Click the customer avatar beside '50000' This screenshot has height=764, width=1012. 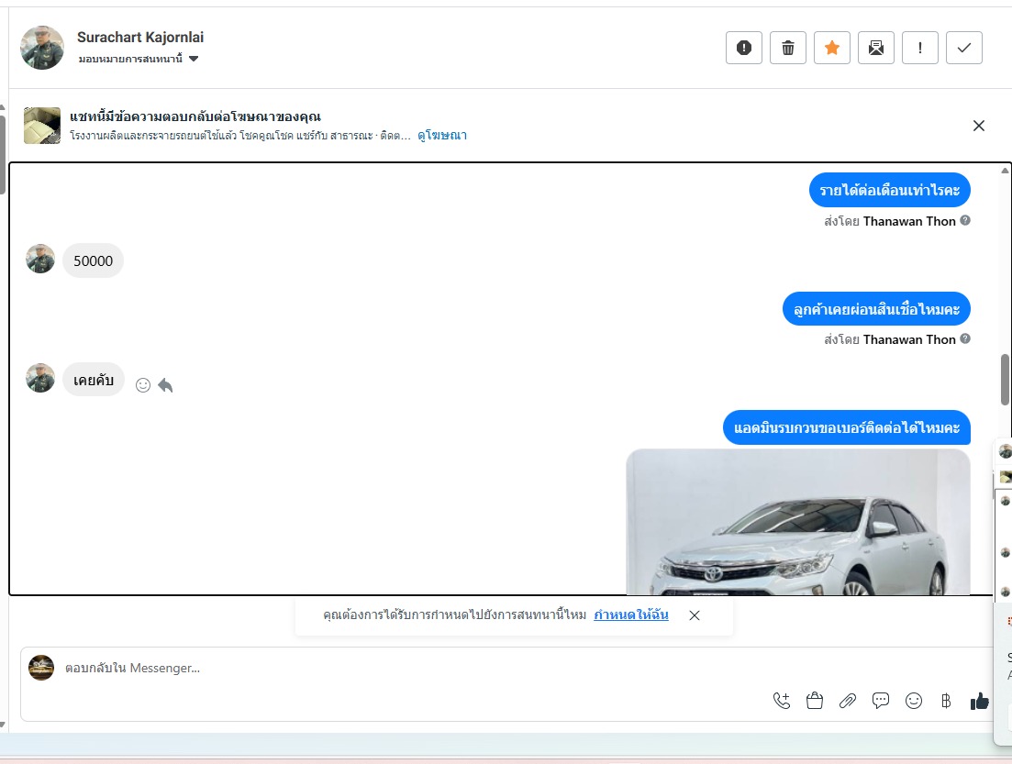pyautogui.click(x=40, y=259)
